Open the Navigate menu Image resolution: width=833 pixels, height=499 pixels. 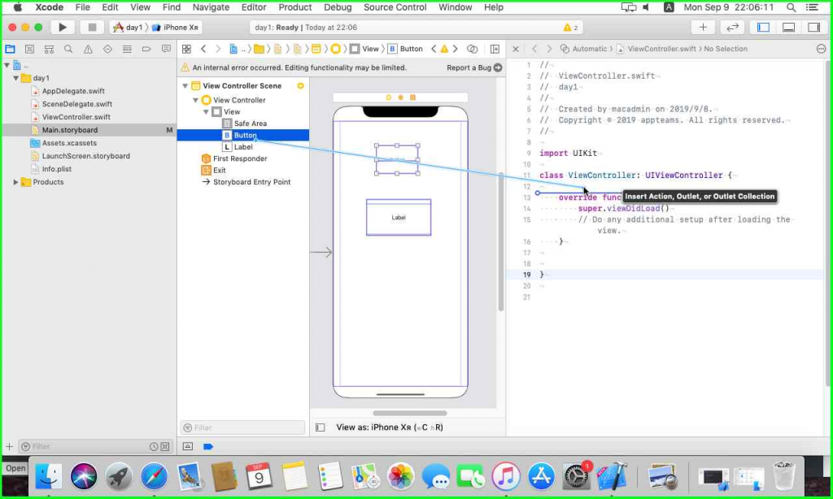click(x=211, y=7)
